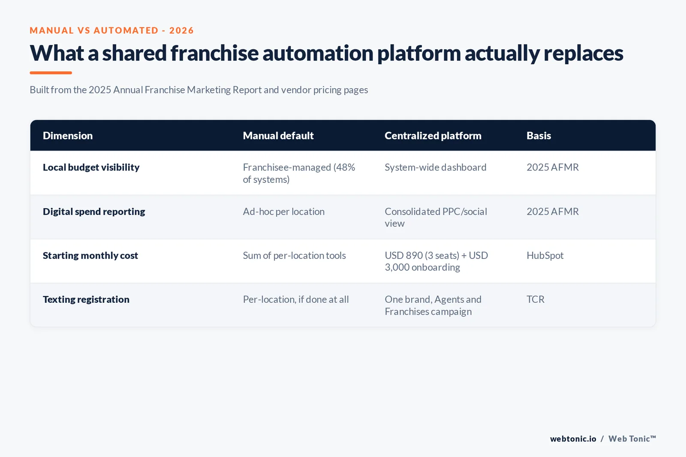Click the 'Franchisee-managed (48% of systems)' cell

point(299,173)
